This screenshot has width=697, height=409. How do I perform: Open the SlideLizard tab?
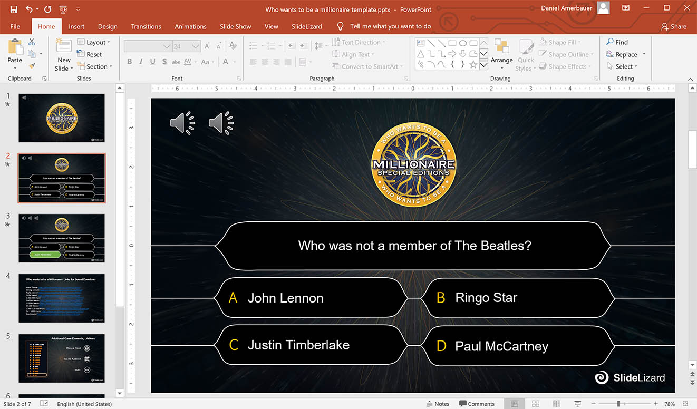coord(306,26)
